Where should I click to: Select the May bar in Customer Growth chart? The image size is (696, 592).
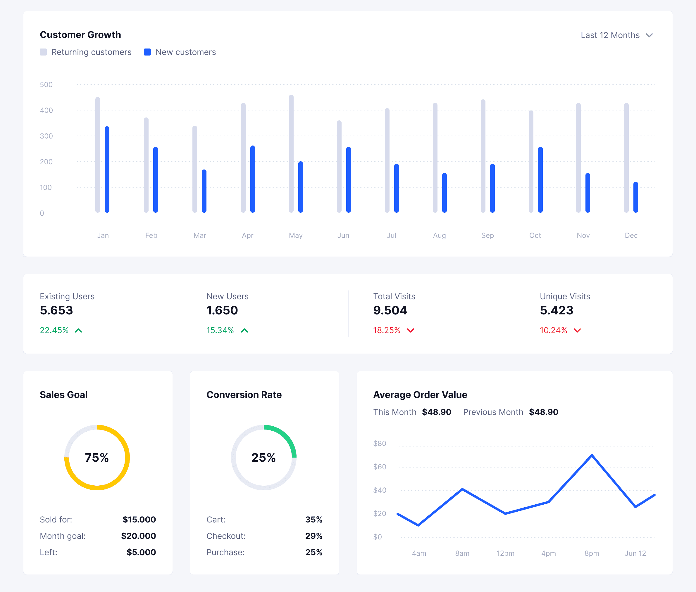[291, 154]
